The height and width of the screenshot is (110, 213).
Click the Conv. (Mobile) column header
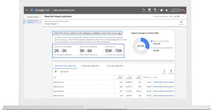click(x=138, y=77)
